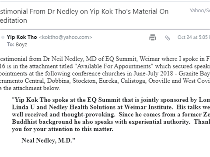Print this email using the printer icon
Screen dimensions: 210x157
pyautogui.click(x=153, y=37)
